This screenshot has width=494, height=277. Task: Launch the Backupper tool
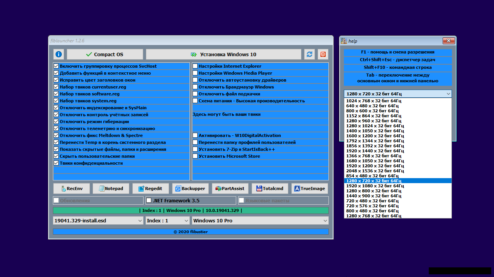coord(191,189)
